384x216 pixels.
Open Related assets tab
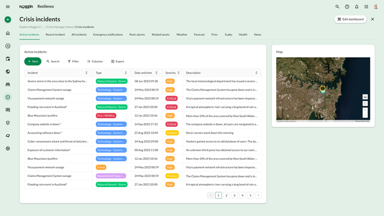tap(160, 35)
